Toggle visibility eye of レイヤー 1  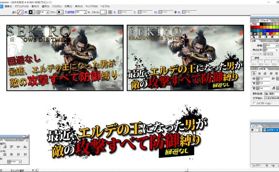click(x=252, y=130)
